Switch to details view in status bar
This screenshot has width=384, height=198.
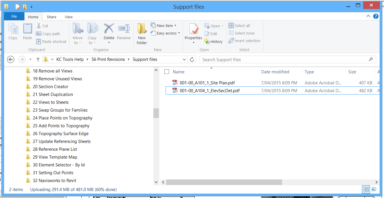pos(366,189)
